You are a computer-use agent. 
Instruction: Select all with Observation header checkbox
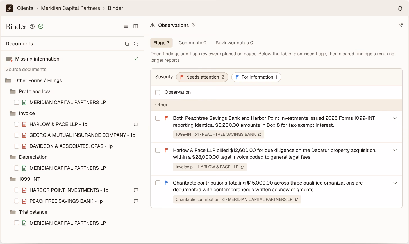(158, 92)
